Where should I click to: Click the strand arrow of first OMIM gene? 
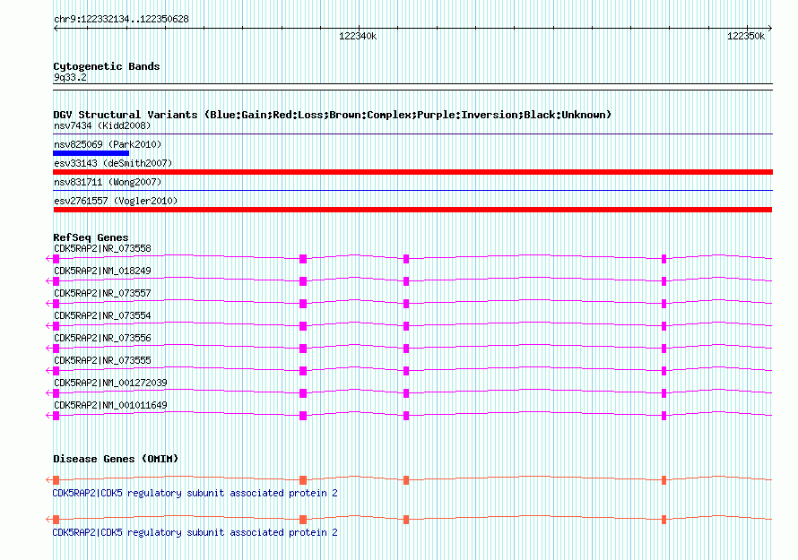click(x=48, y=479)
